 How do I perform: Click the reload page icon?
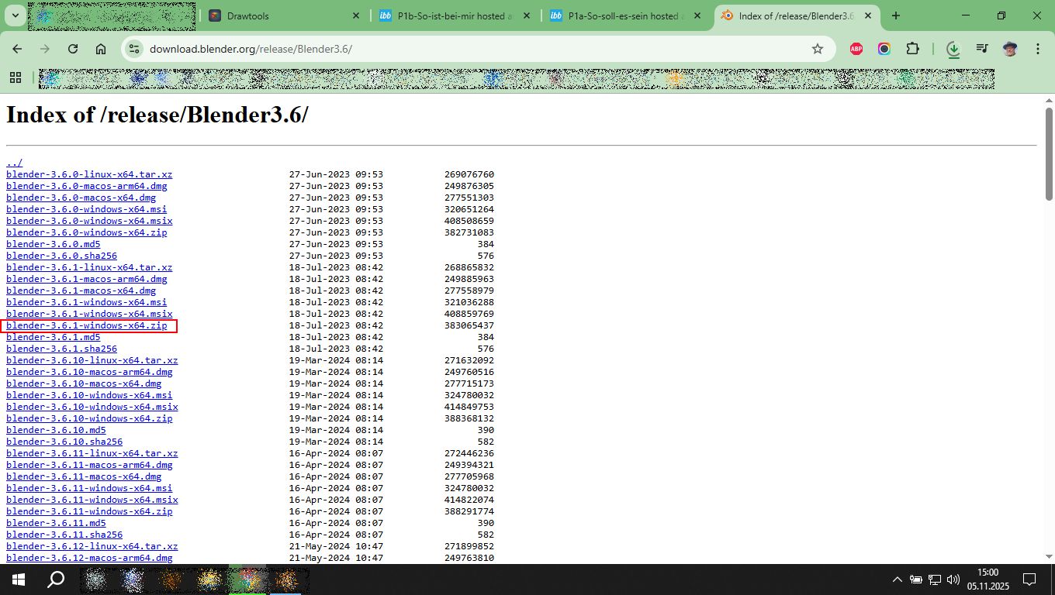[73, 49]
